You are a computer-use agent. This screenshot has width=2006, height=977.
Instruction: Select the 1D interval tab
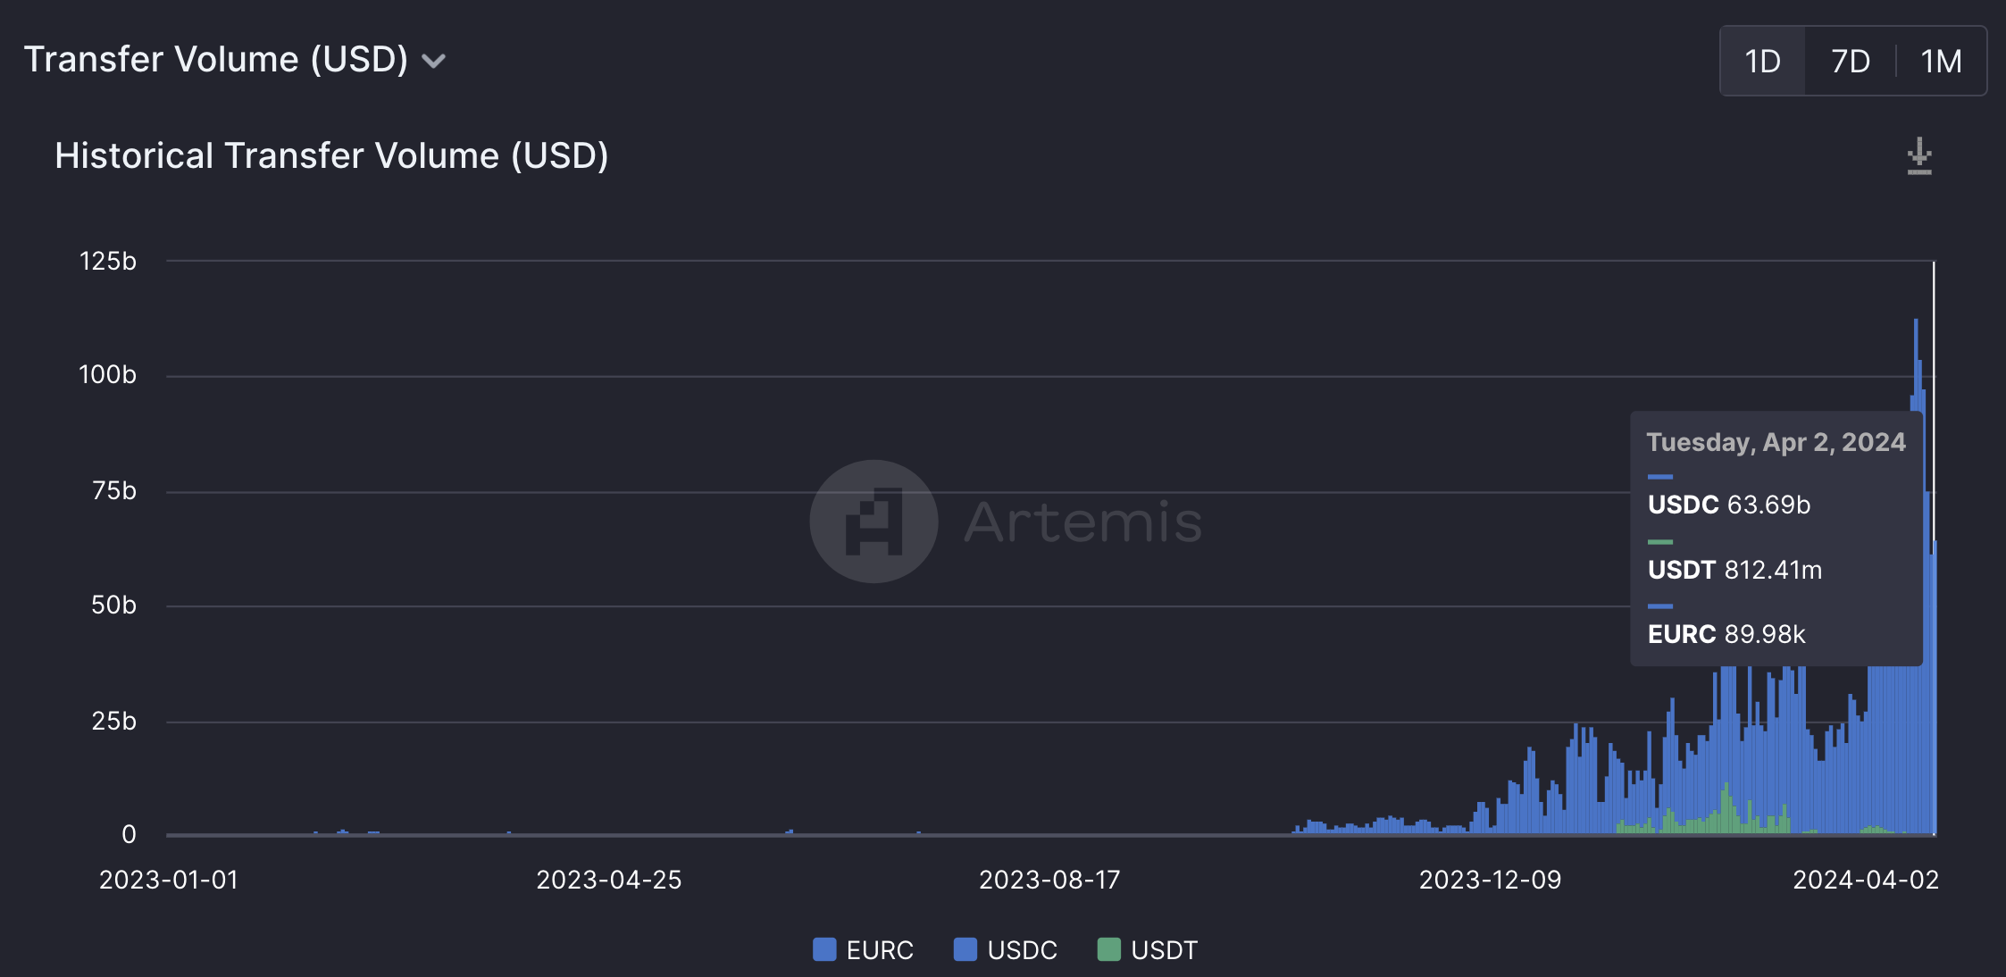point(1762,62)
